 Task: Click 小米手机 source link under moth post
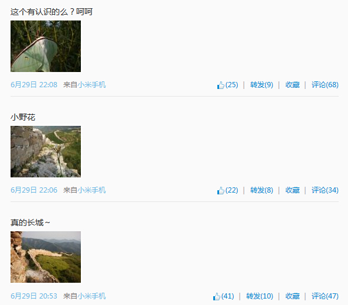[91, 85]
